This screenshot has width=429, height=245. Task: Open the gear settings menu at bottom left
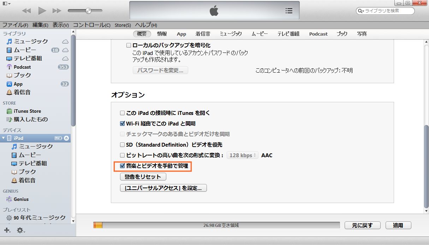pos(20,230)
